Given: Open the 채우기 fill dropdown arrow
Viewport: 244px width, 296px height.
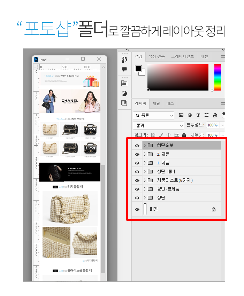Looking at the screenshot, I should 222,135.
